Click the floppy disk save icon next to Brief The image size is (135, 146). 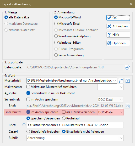[127, 106]
